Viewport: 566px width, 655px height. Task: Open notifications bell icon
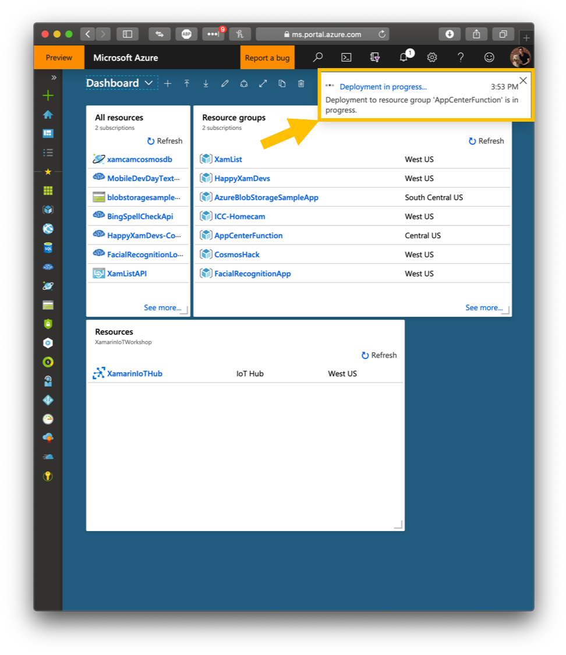tap(404, 57)
